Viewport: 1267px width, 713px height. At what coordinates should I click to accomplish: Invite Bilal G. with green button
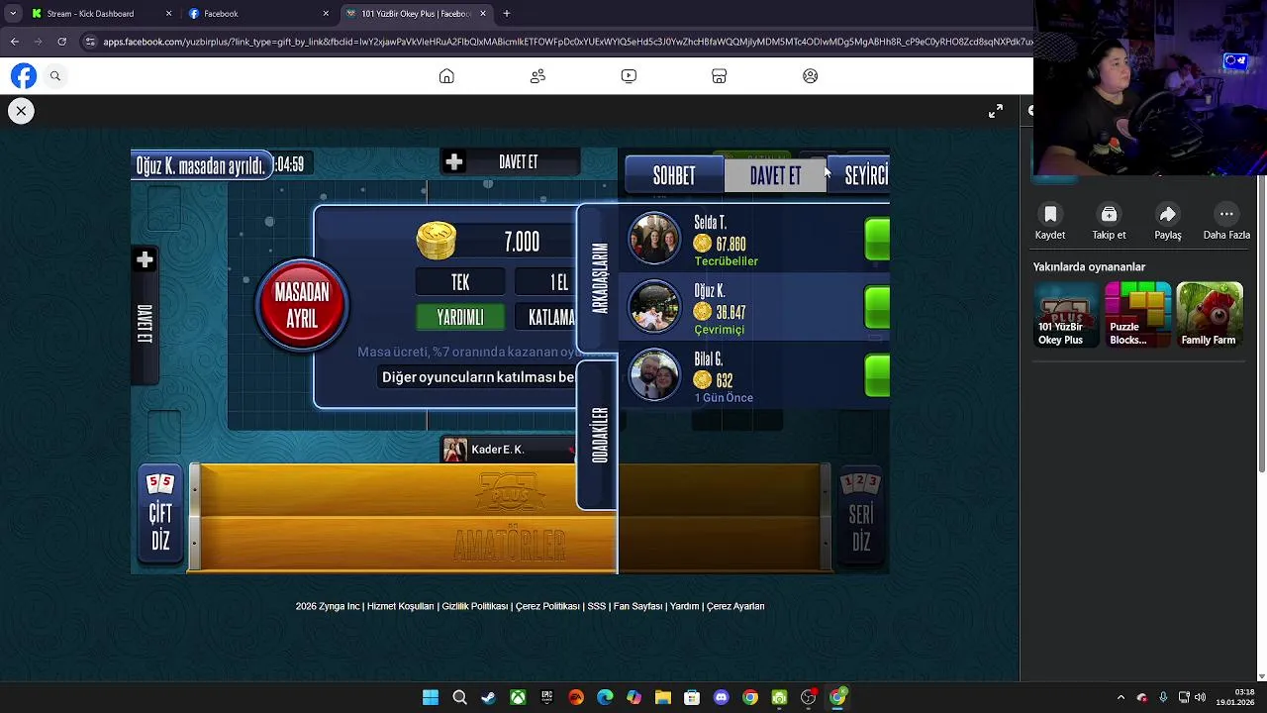pos(877,375)
